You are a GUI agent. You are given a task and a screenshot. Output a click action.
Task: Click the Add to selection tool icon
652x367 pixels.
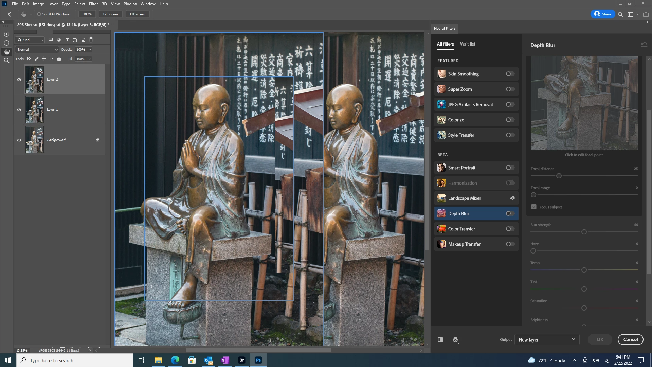6,34
